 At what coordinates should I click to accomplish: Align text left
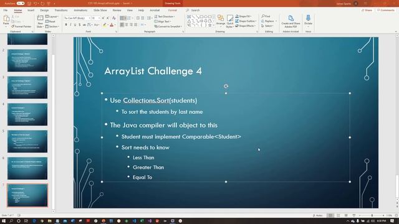tap(122, 25)
